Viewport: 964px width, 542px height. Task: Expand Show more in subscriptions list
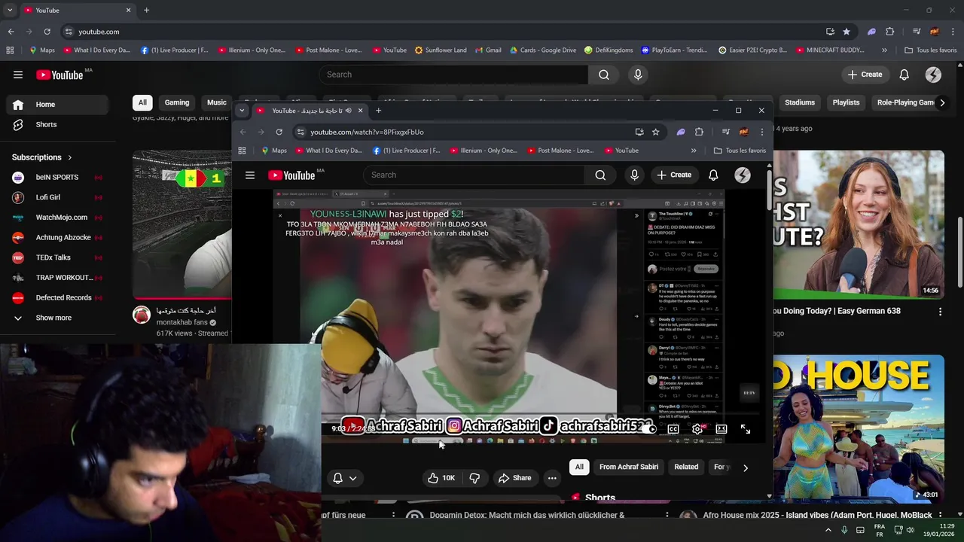click(54, 318)
